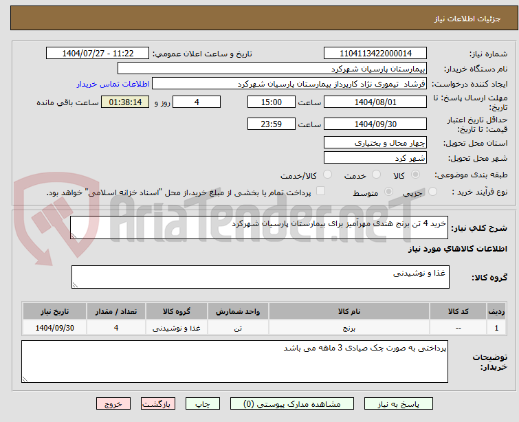Click the quantity cell '4' in table
The image size is (519, 422).
point(116,328)
